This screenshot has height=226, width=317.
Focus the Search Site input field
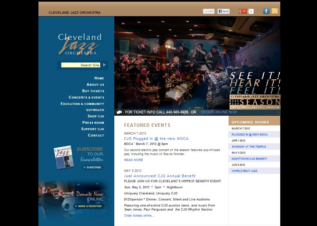[81, 65]
